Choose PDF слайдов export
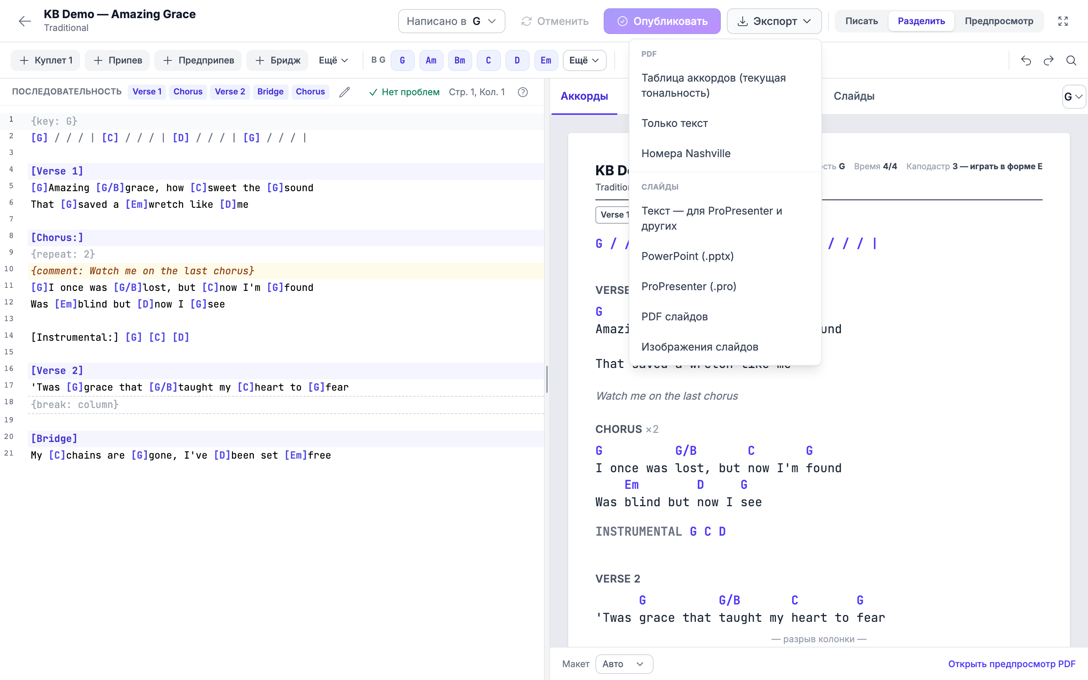The image size is (1088, 680). (725, 317)
